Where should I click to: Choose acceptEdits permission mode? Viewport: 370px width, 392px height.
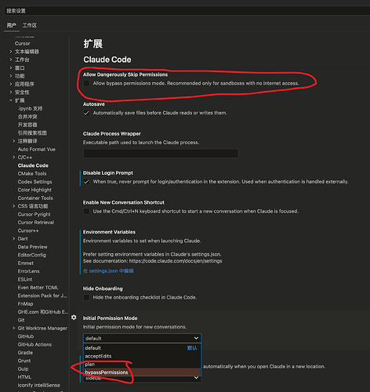tap(142, 356)
